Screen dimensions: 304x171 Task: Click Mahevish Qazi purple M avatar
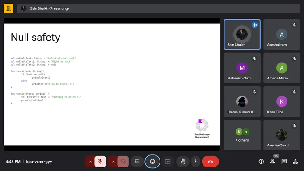[x=242, y=68]
